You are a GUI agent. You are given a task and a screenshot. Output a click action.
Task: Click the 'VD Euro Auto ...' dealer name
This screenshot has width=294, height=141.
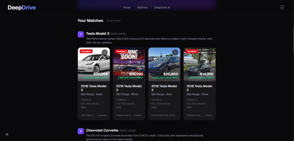click(x=194, y=115)
